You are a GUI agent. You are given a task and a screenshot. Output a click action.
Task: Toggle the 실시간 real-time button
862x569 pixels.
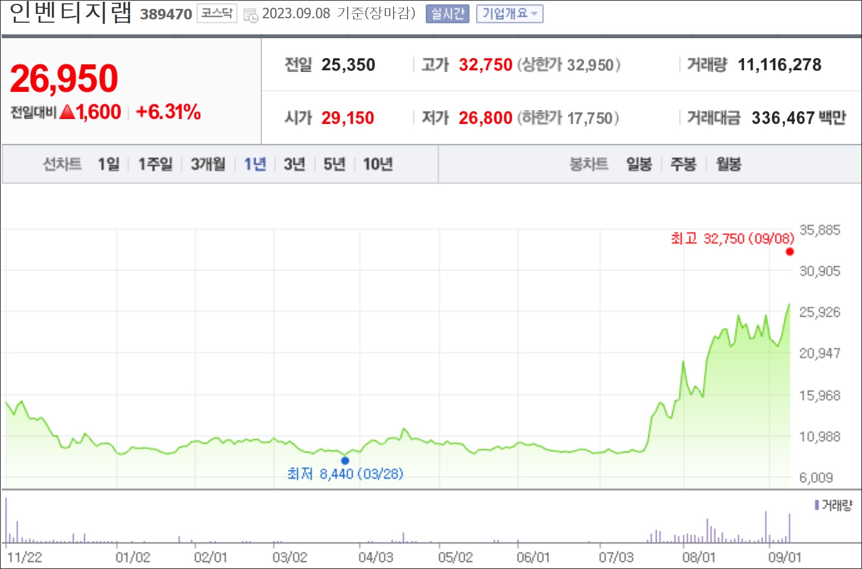[447, 14]
